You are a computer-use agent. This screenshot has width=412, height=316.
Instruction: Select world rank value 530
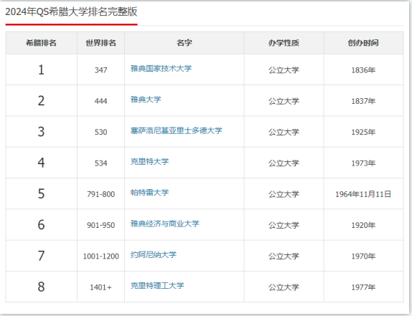[101, 132]
